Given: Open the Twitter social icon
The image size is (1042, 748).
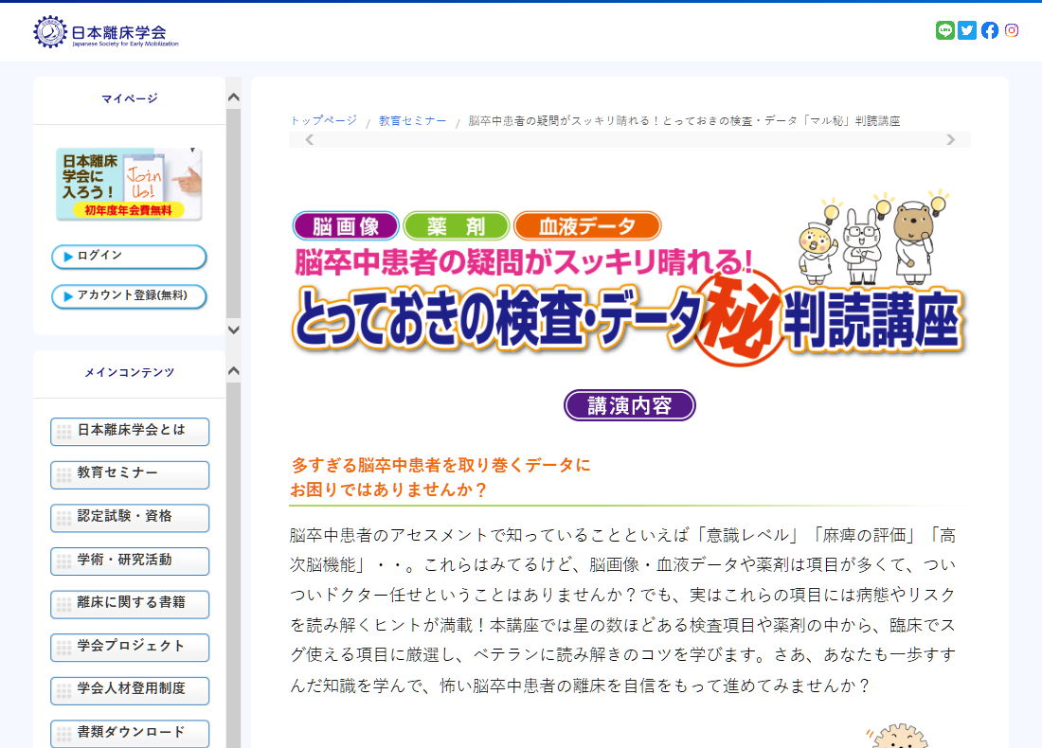Looking at the screenshot, I should click(967, 30).
